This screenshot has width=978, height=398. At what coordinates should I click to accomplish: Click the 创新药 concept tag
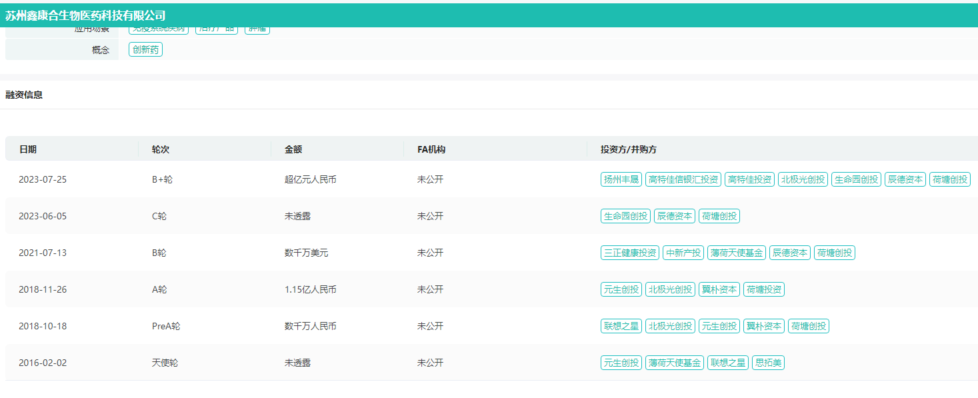(145, 49)
